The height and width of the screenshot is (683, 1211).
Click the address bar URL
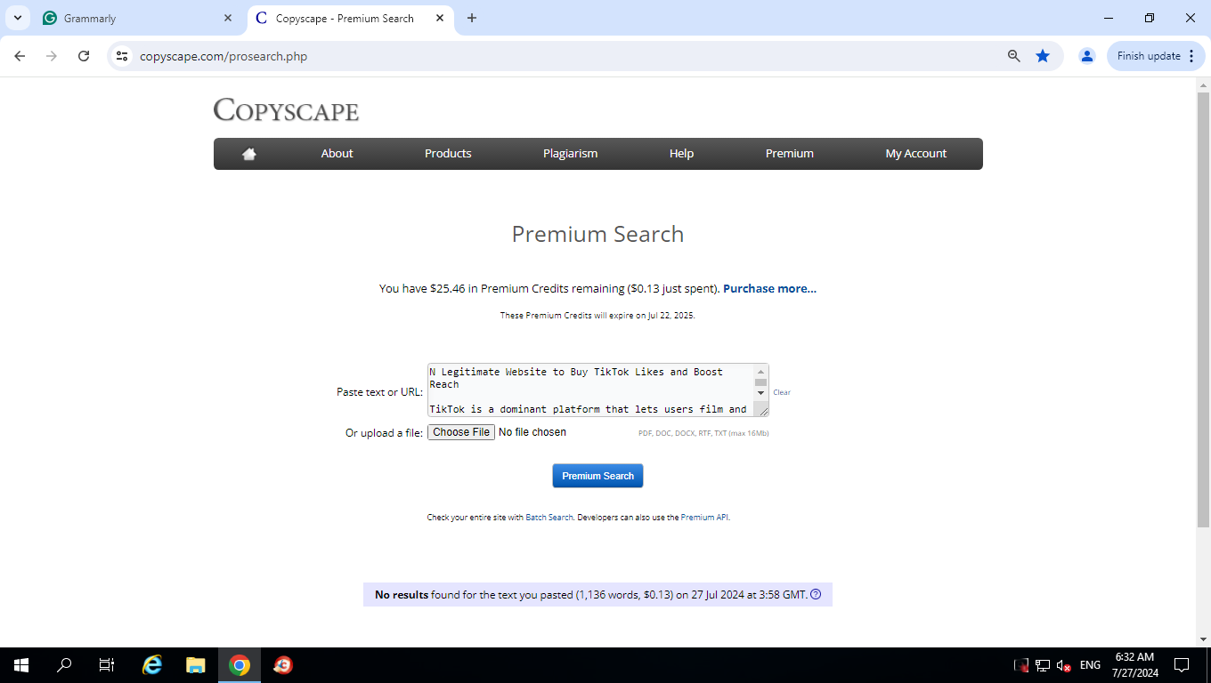coord(224,56)
